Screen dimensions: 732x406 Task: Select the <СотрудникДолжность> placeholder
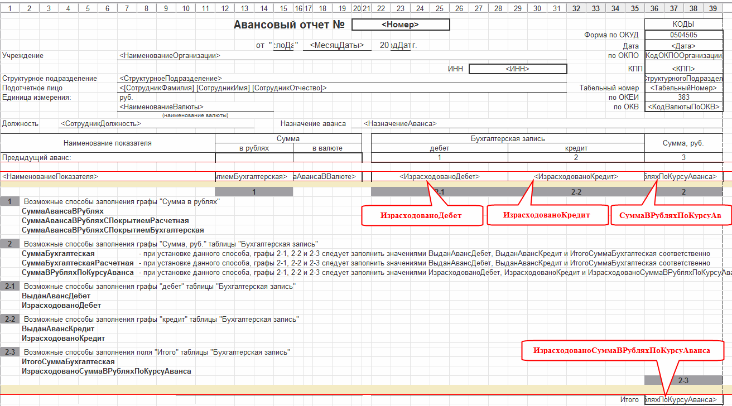tap(101, 124)
